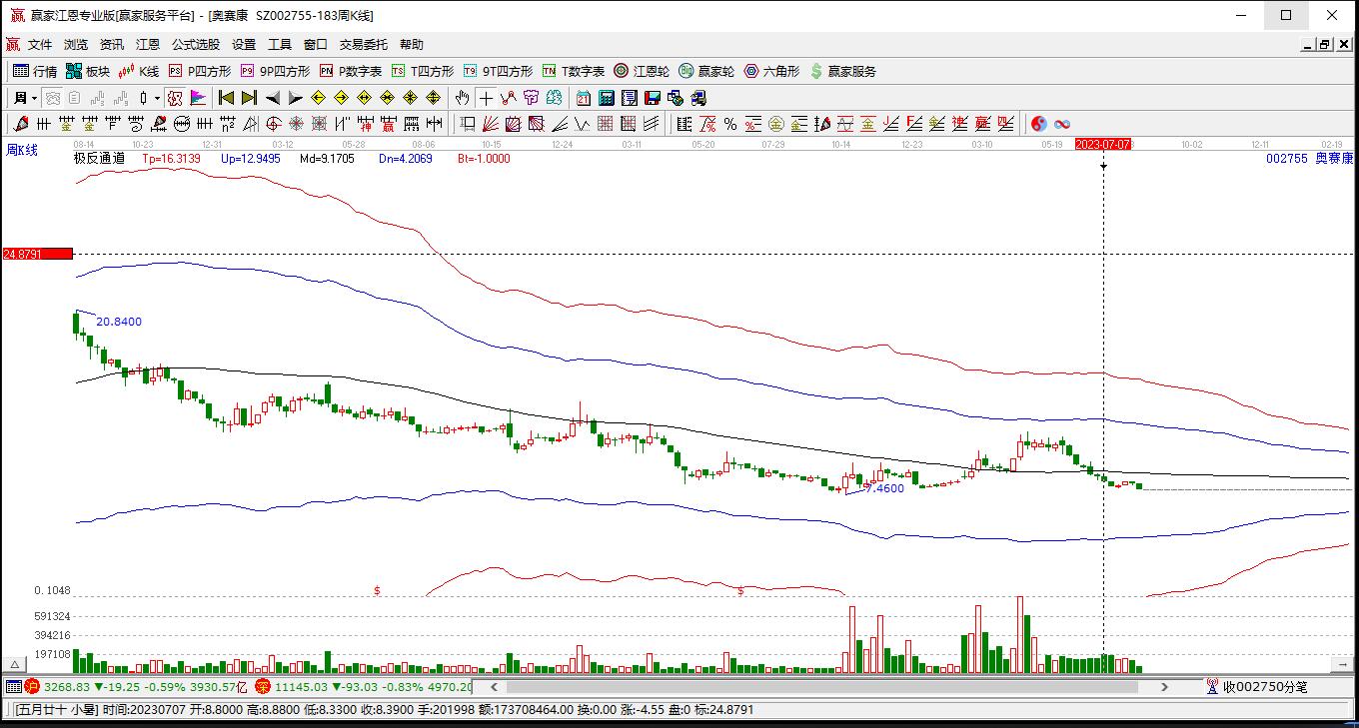Open the 浏览 menu
The width and height of the screenshot is (1359, 728).
pos(76,45)
